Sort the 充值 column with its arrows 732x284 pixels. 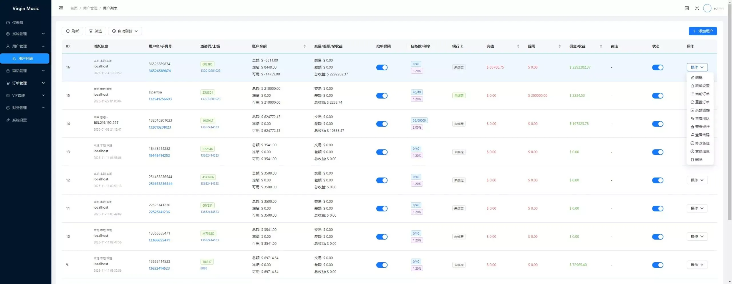(518, 46)
